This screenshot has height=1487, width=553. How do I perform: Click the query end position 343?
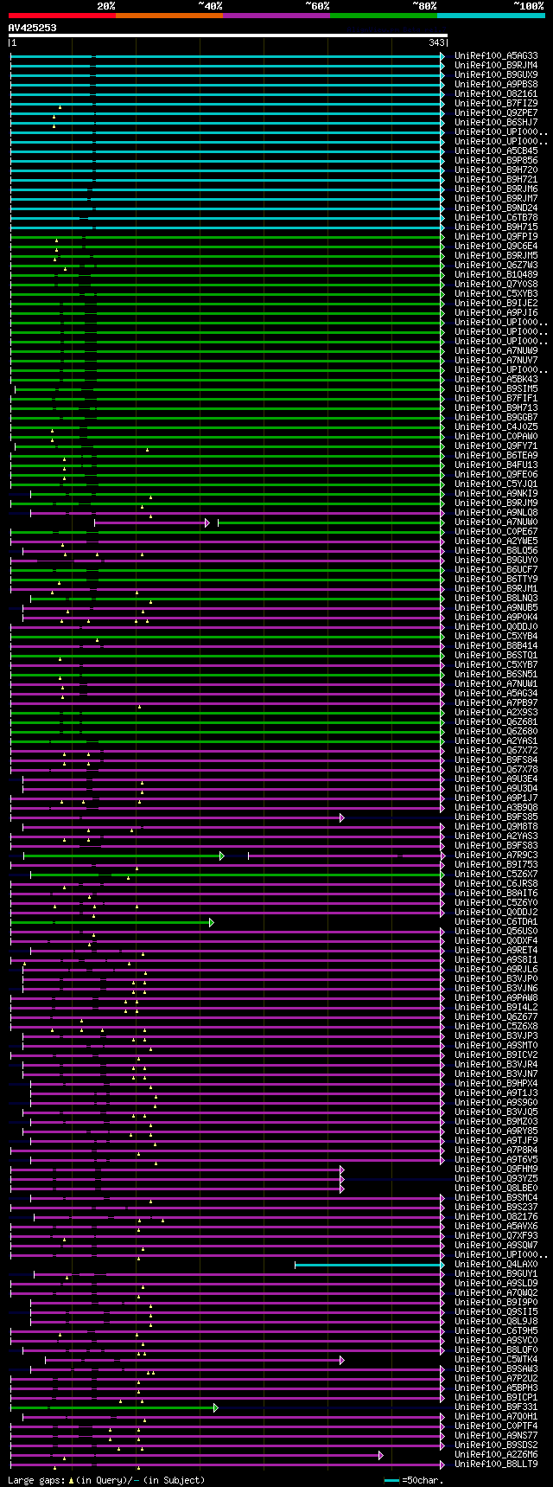click(x=436, y=42)
